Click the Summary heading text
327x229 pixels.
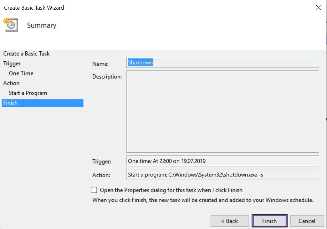(x=42, y=26)
